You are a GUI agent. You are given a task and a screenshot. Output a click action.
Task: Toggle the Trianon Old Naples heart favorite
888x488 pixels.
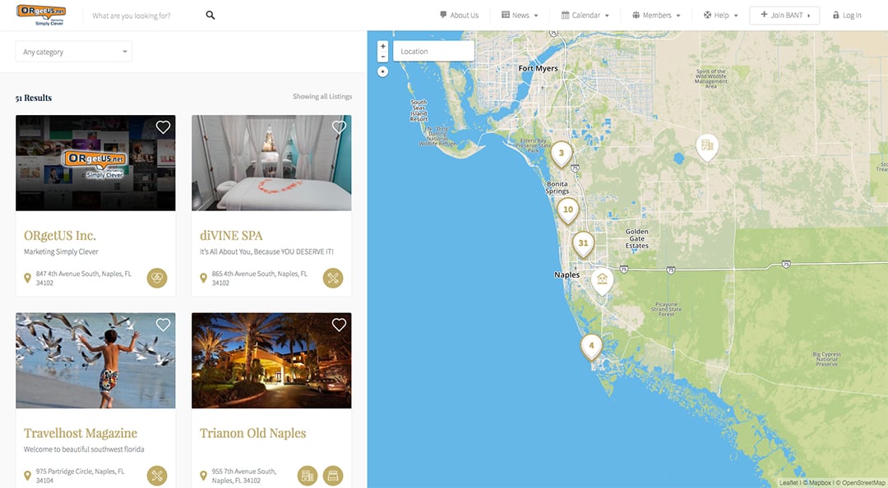tap(339, 325)
